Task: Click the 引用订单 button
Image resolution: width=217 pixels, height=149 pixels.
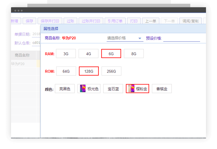Action: [115, 21]
